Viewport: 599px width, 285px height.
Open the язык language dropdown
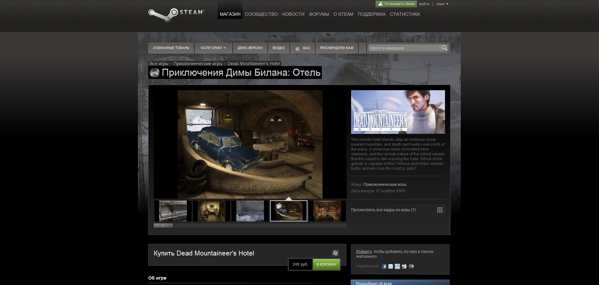[442, 4]
